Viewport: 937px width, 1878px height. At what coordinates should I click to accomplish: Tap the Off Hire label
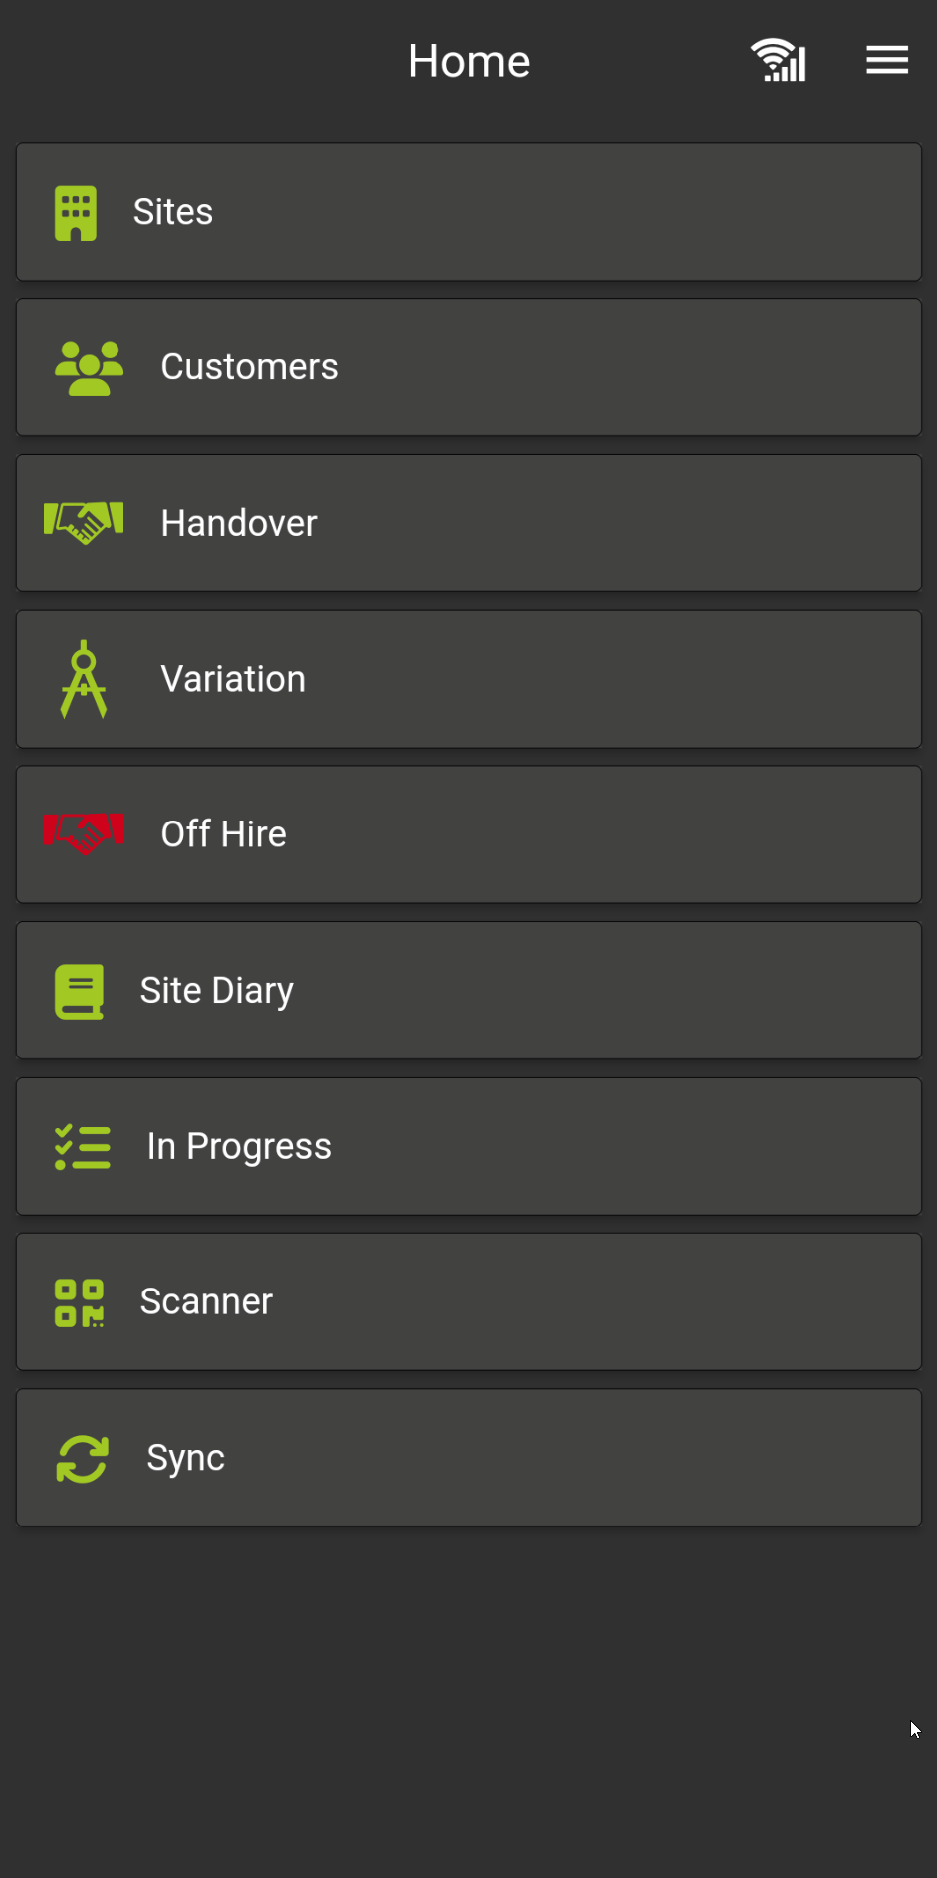224,834
